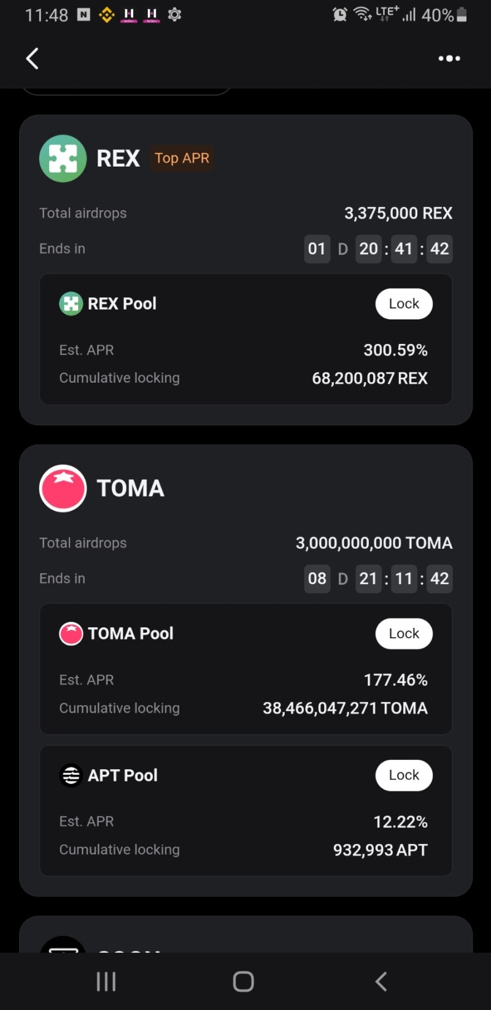
Task: Lock tokens in the APT Pool
Action: (x=404, y=775)
